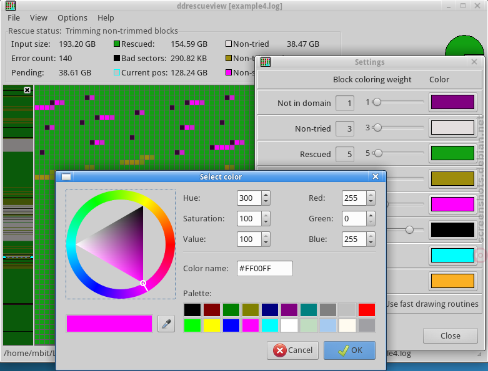
Task: Click the Rescued weight field showing 5
Action: tap(345, 154)
